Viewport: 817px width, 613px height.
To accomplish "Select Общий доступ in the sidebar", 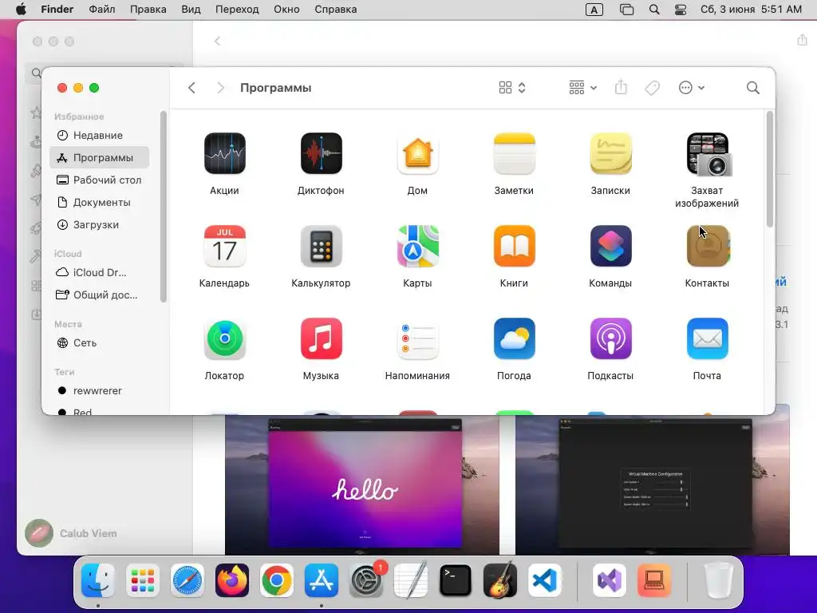I will (100, 295).
